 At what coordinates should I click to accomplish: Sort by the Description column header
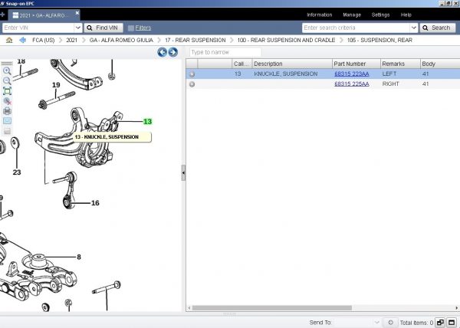pos(292,64)
